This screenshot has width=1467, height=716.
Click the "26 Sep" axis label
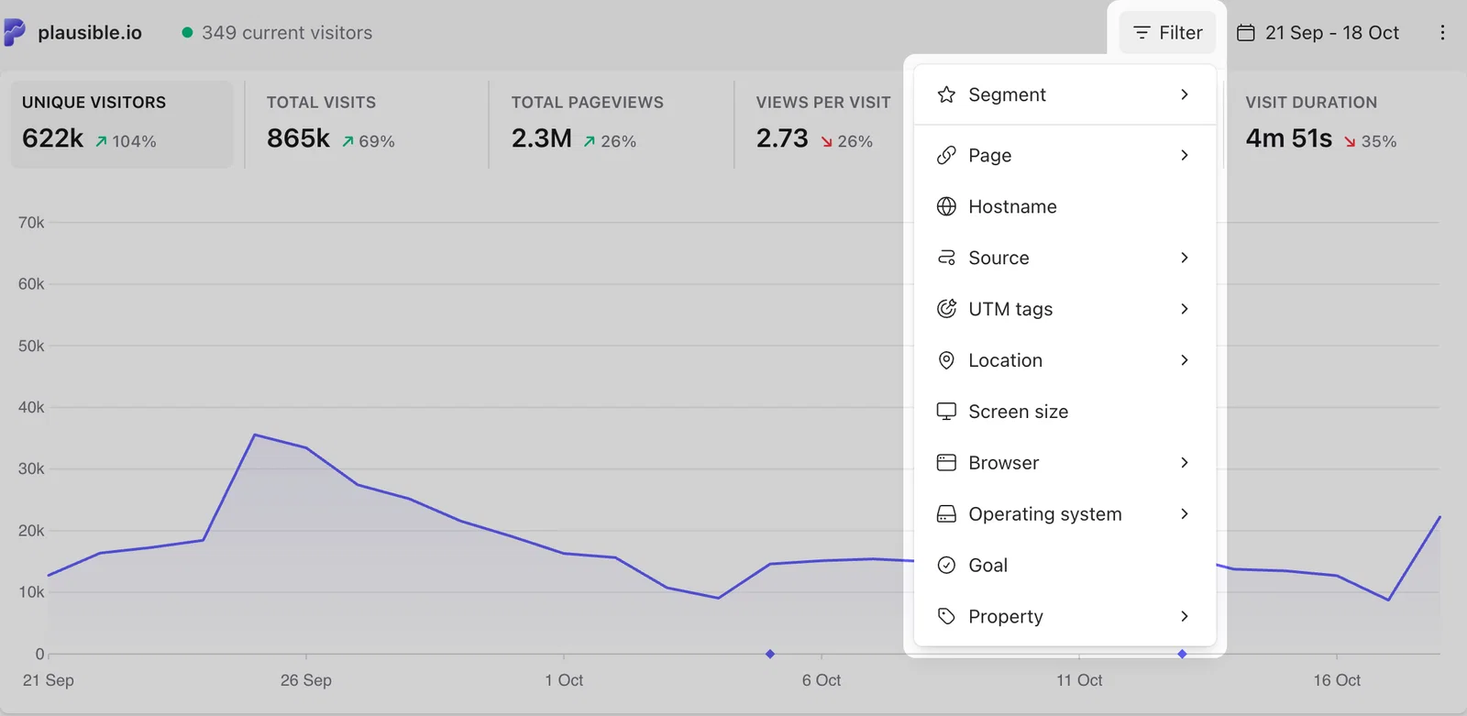[x=306, y=680]
